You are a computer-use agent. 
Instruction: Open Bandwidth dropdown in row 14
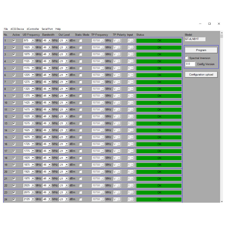[x=49, y=130]
